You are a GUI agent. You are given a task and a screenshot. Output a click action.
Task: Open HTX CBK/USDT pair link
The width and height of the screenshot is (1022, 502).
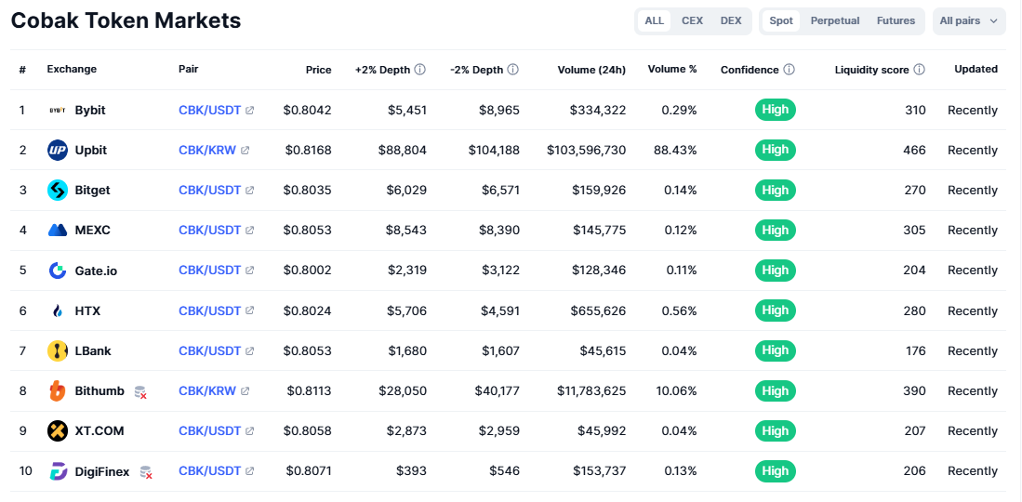[x=210, y=311]
